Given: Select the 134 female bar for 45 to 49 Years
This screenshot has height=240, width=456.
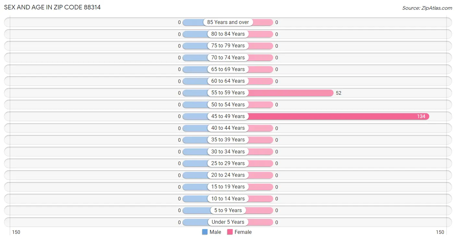Looking at the screenshot, I should click(339, 116).
